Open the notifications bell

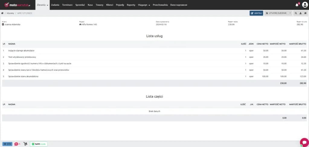(297, 5)
